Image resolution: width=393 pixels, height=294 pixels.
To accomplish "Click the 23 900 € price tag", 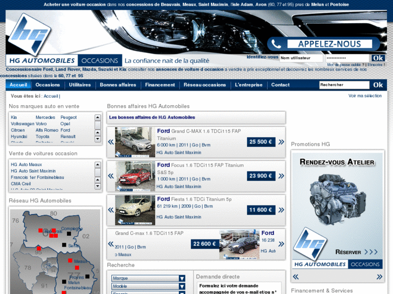I will click(x=261, y=176).
